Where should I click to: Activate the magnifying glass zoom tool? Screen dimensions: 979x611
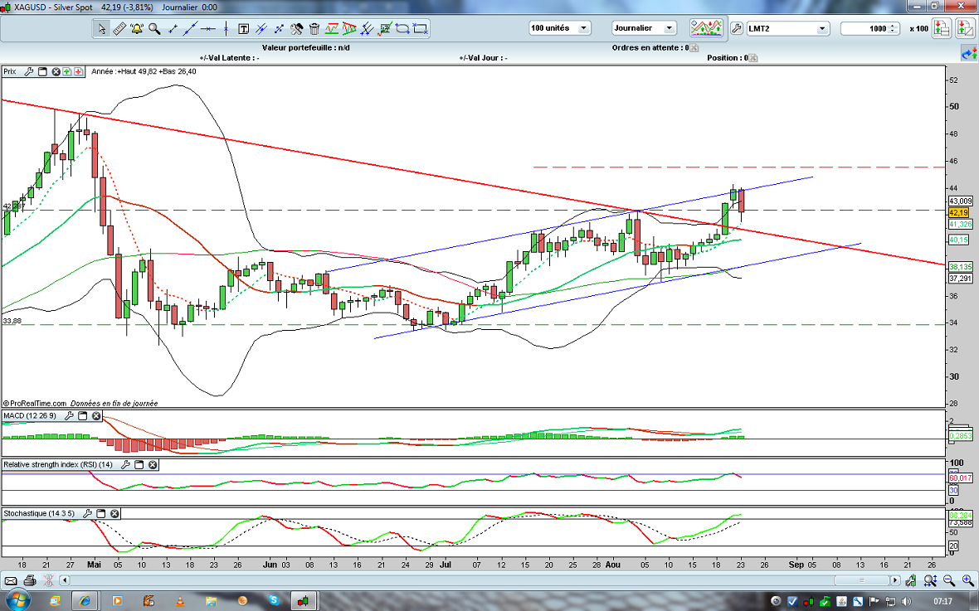(x=154, y=28)
